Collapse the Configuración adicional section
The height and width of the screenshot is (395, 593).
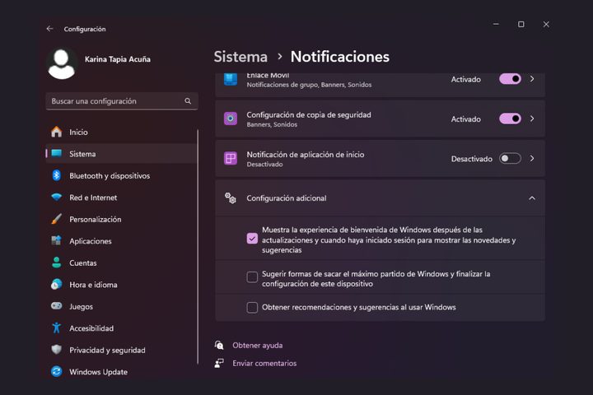(x=531, y=198)
